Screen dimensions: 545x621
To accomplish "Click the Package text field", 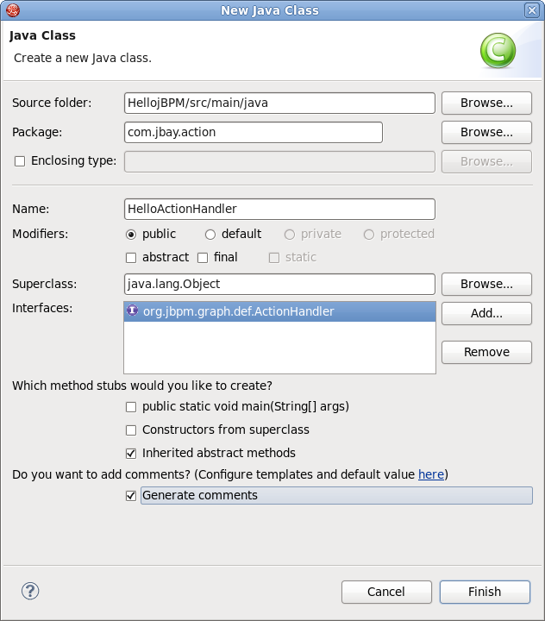I will coord(254,132).
